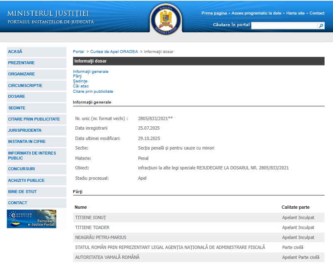
Task: Click the Romania Ministry of Justice emblem
Action: point(166,19)
